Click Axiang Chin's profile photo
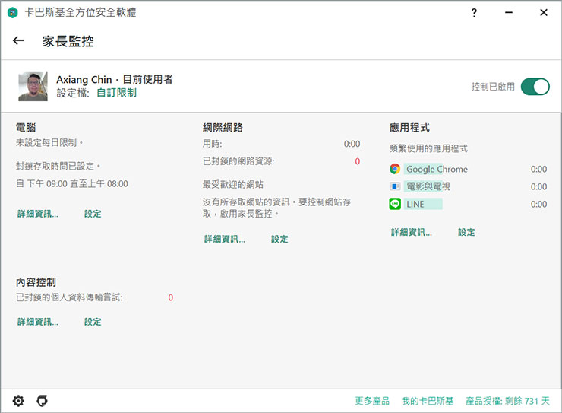 pos(33,87)
